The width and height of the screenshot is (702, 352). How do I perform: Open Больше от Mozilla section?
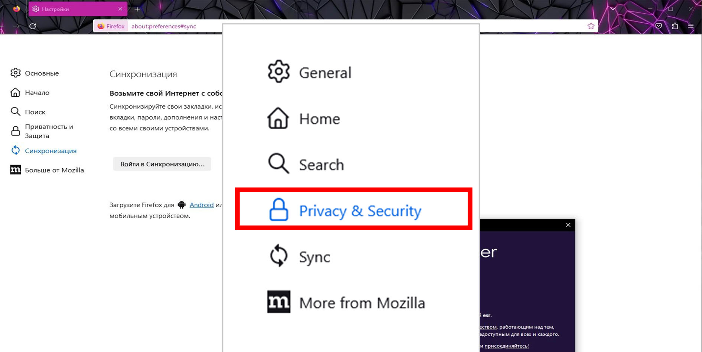pos(54,170)
